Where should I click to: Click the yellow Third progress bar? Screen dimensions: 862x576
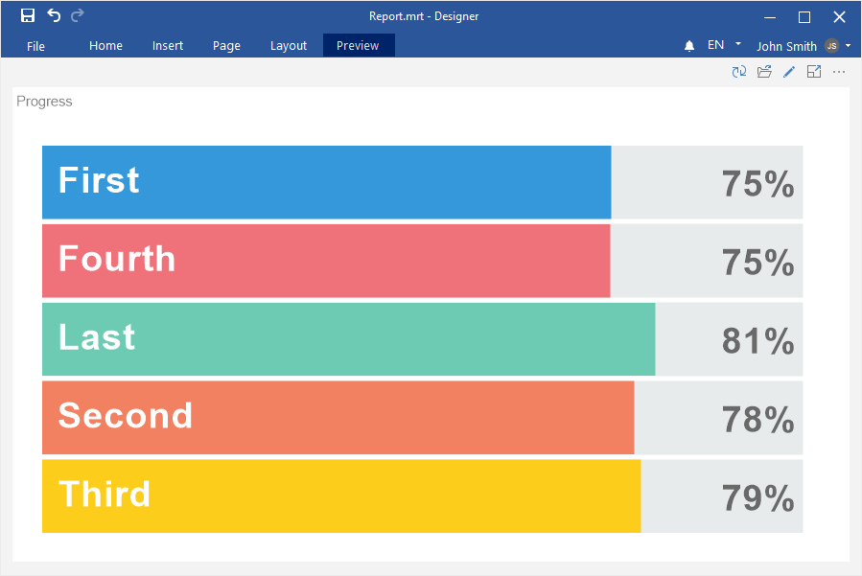click(x=341, y=495)
